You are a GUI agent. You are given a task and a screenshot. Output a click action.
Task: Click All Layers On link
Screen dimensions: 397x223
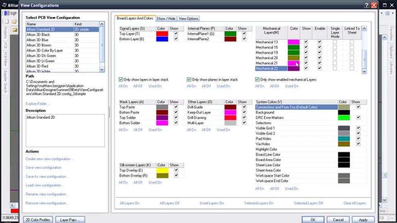(x=129, y=203)
